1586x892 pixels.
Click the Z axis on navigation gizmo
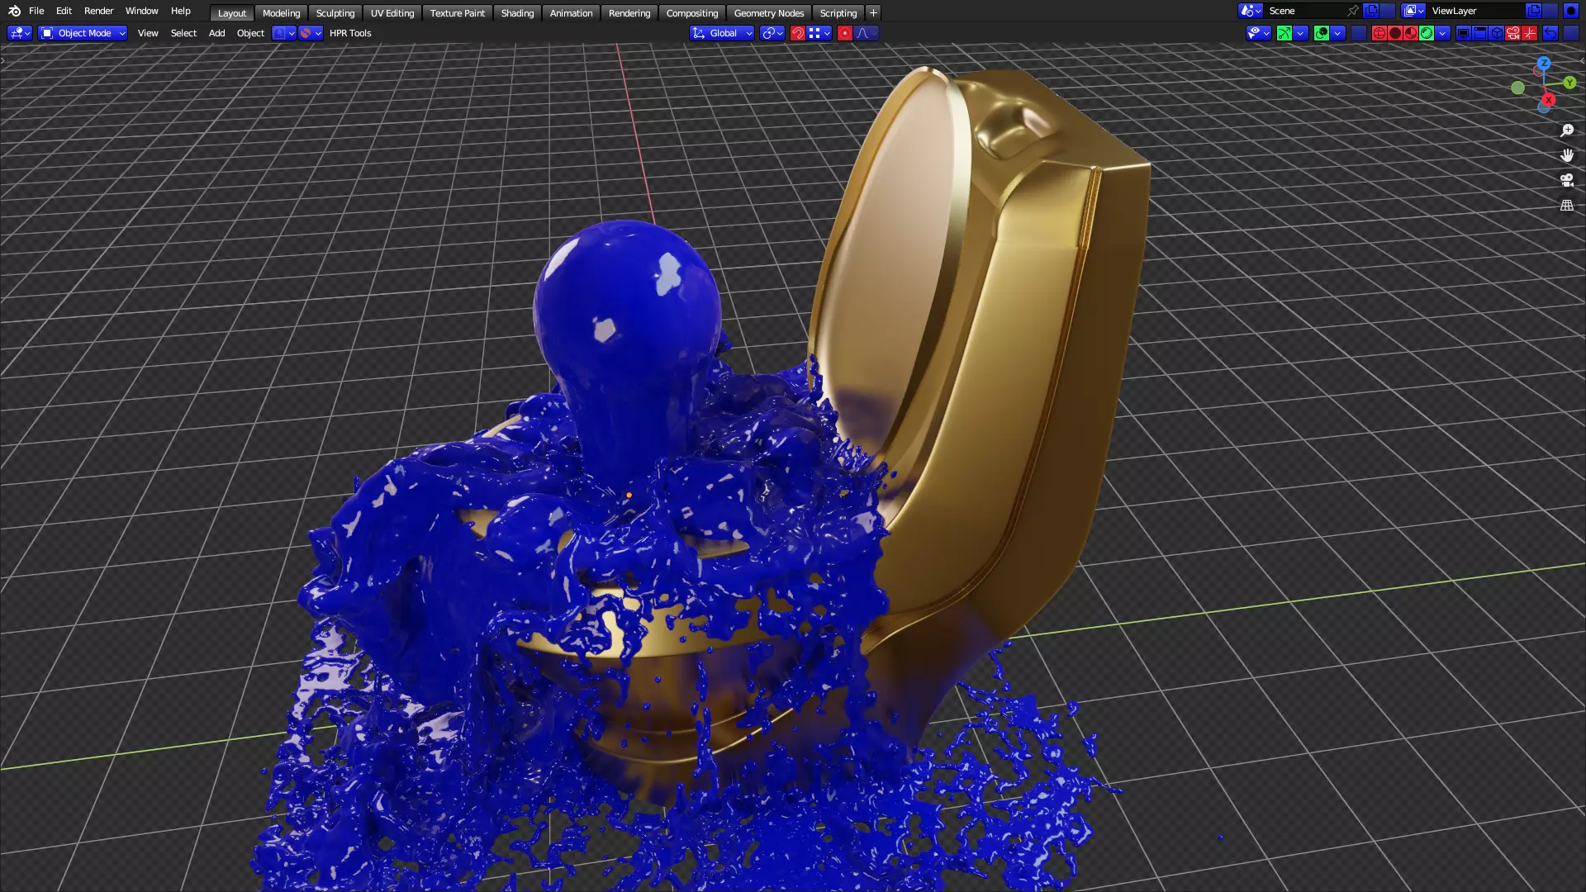[x=1544, y=64]
